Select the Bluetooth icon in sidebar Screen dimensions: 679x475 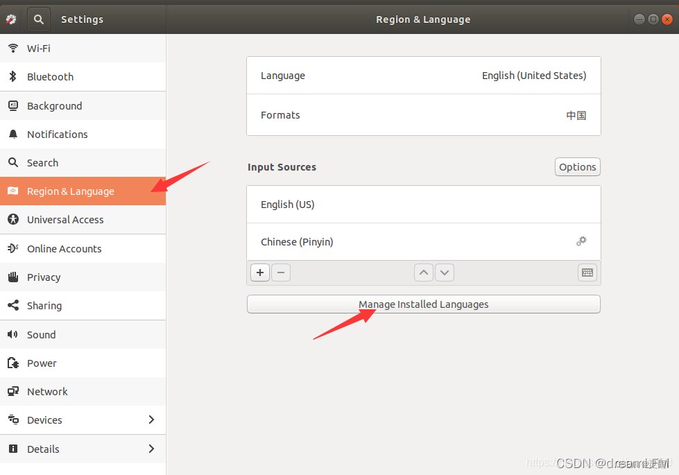pyautogui.click(x=13, y=77)
